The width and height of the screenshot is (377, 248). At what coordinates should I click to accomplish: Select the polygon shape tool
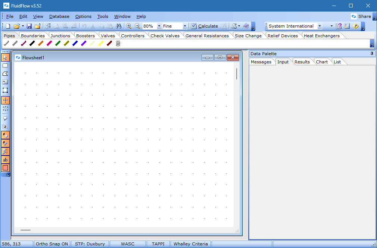(5, 74)
